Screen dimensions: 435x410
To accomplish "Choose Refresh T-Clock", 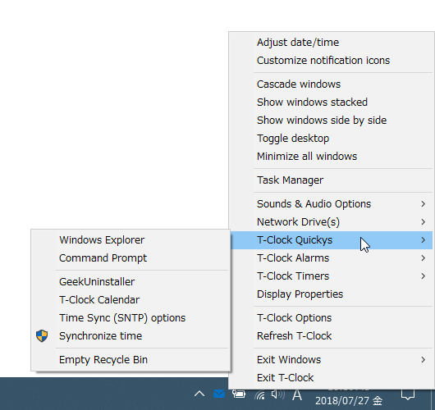I will click(332, 336).
